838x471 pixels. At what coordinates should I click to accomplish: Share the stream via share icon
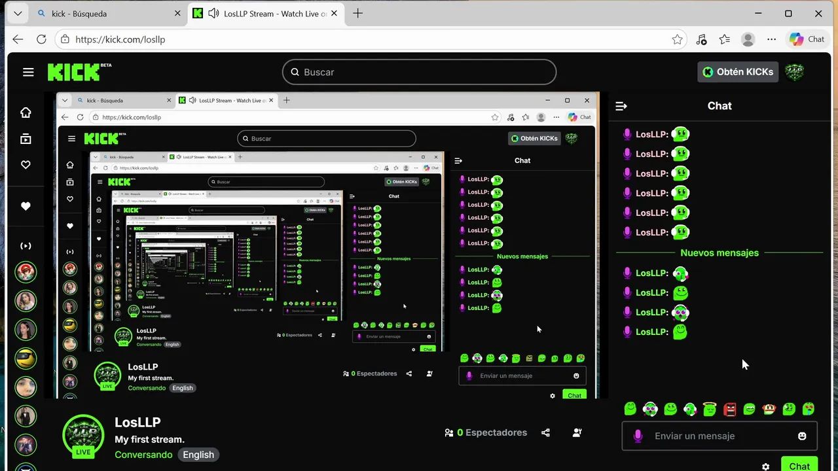tap(546, 432)
